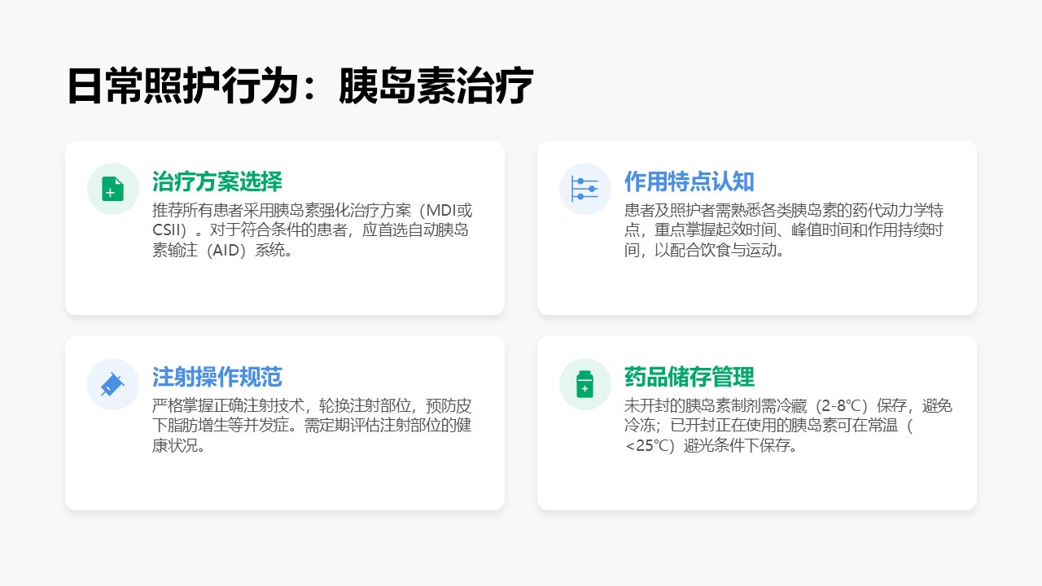This screenshot has height=586, width=1042.
Task: Click the green document-plus icon for 治疗方案选择
Action: 113,189
